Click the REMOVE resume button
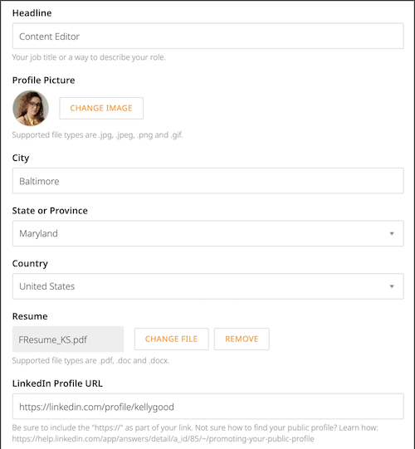 [242, 339]
